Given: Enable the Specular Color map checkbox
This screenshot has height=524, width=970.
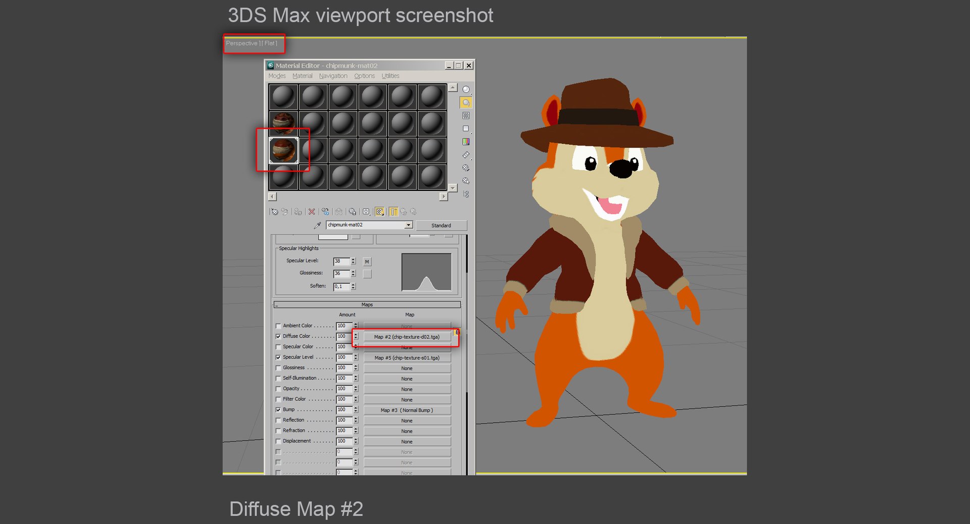Looking at the screenshot, I should pyautogui.click(x=278, y=347).
